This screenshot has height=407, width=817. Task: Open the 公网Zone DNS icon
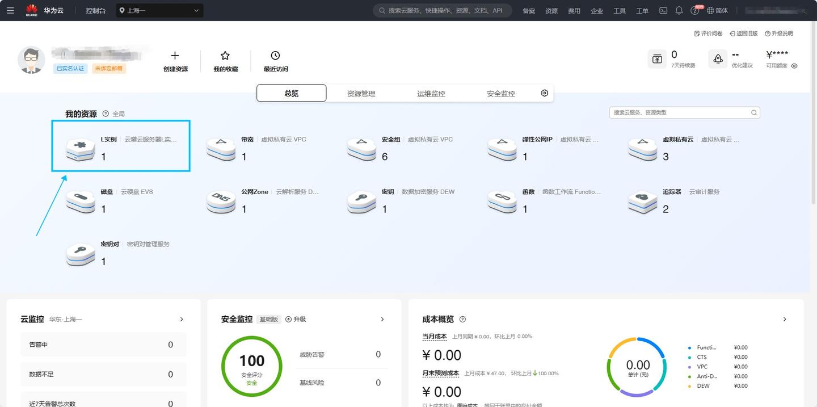[x=221, y=202]
